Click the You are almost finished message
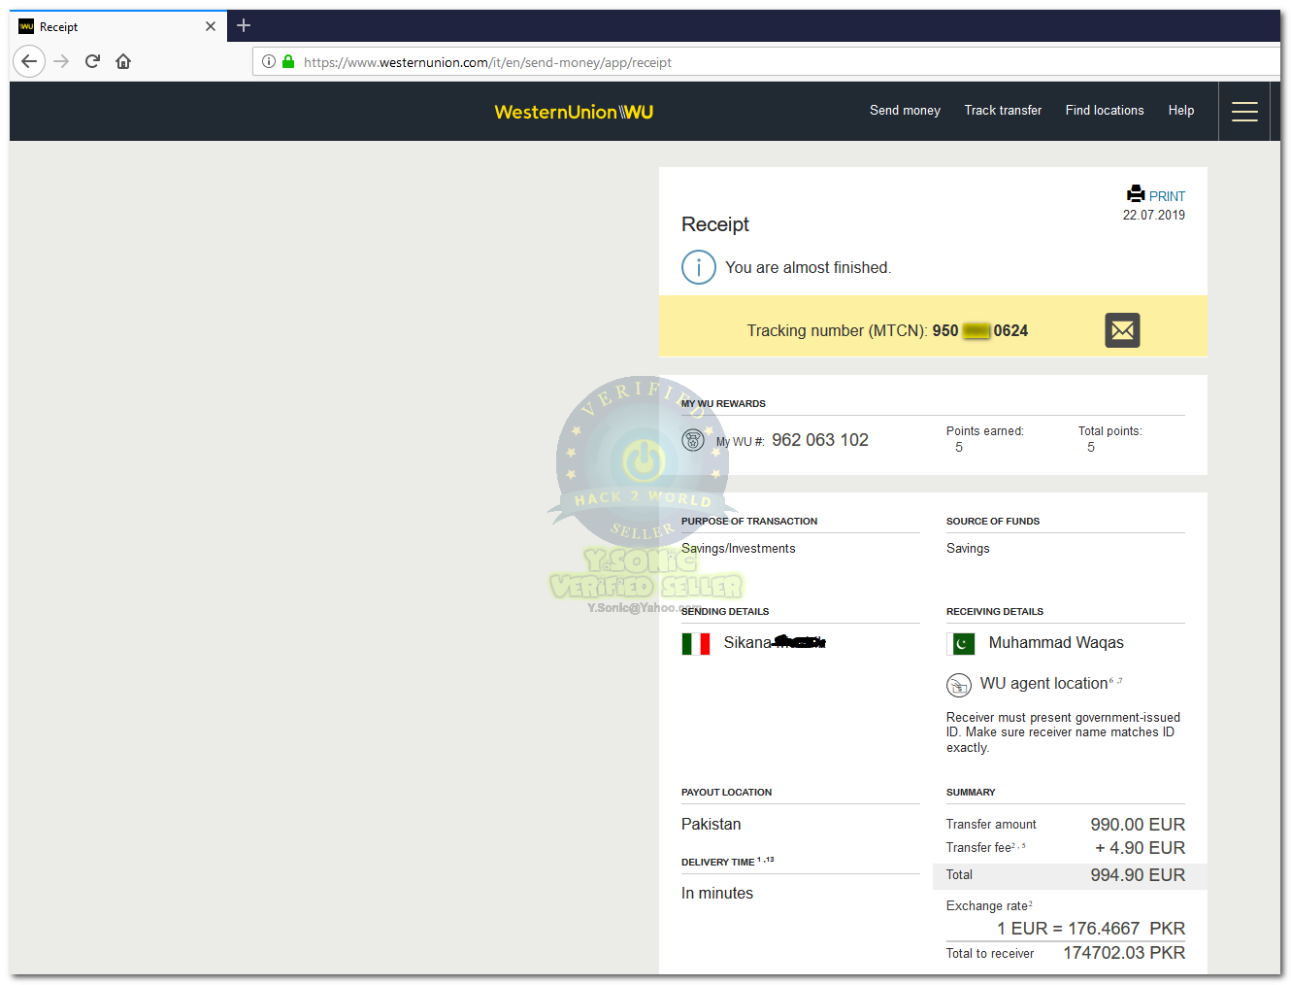 coord(808,267)
